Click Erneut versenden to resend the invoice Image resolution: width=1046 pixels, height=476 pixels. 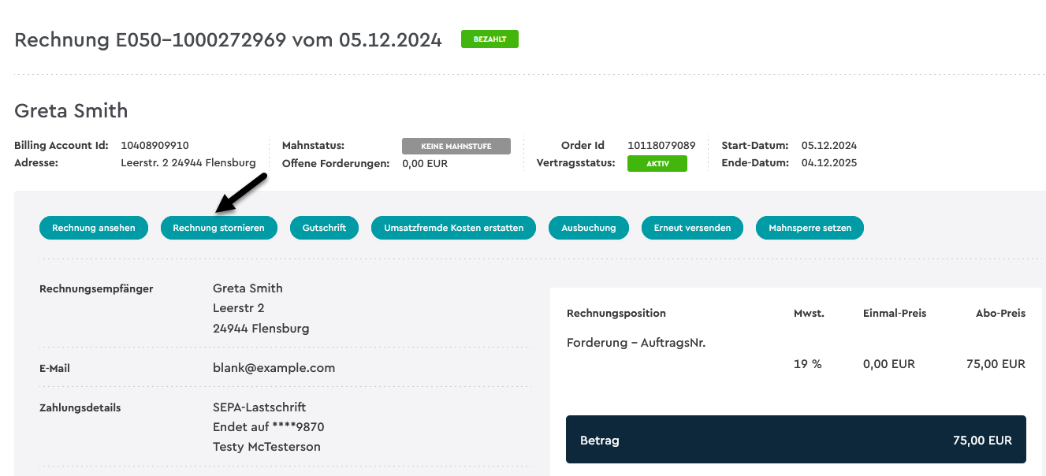[x=692, y=228]
